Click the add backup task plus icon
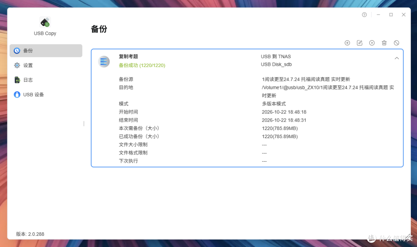 [347, 43]
